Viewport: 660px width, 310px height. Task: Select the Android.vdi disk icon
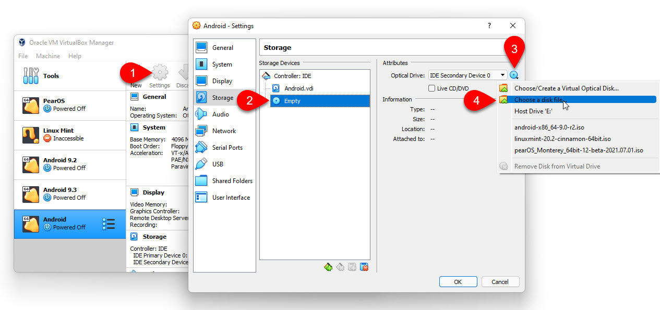(276, 88)
